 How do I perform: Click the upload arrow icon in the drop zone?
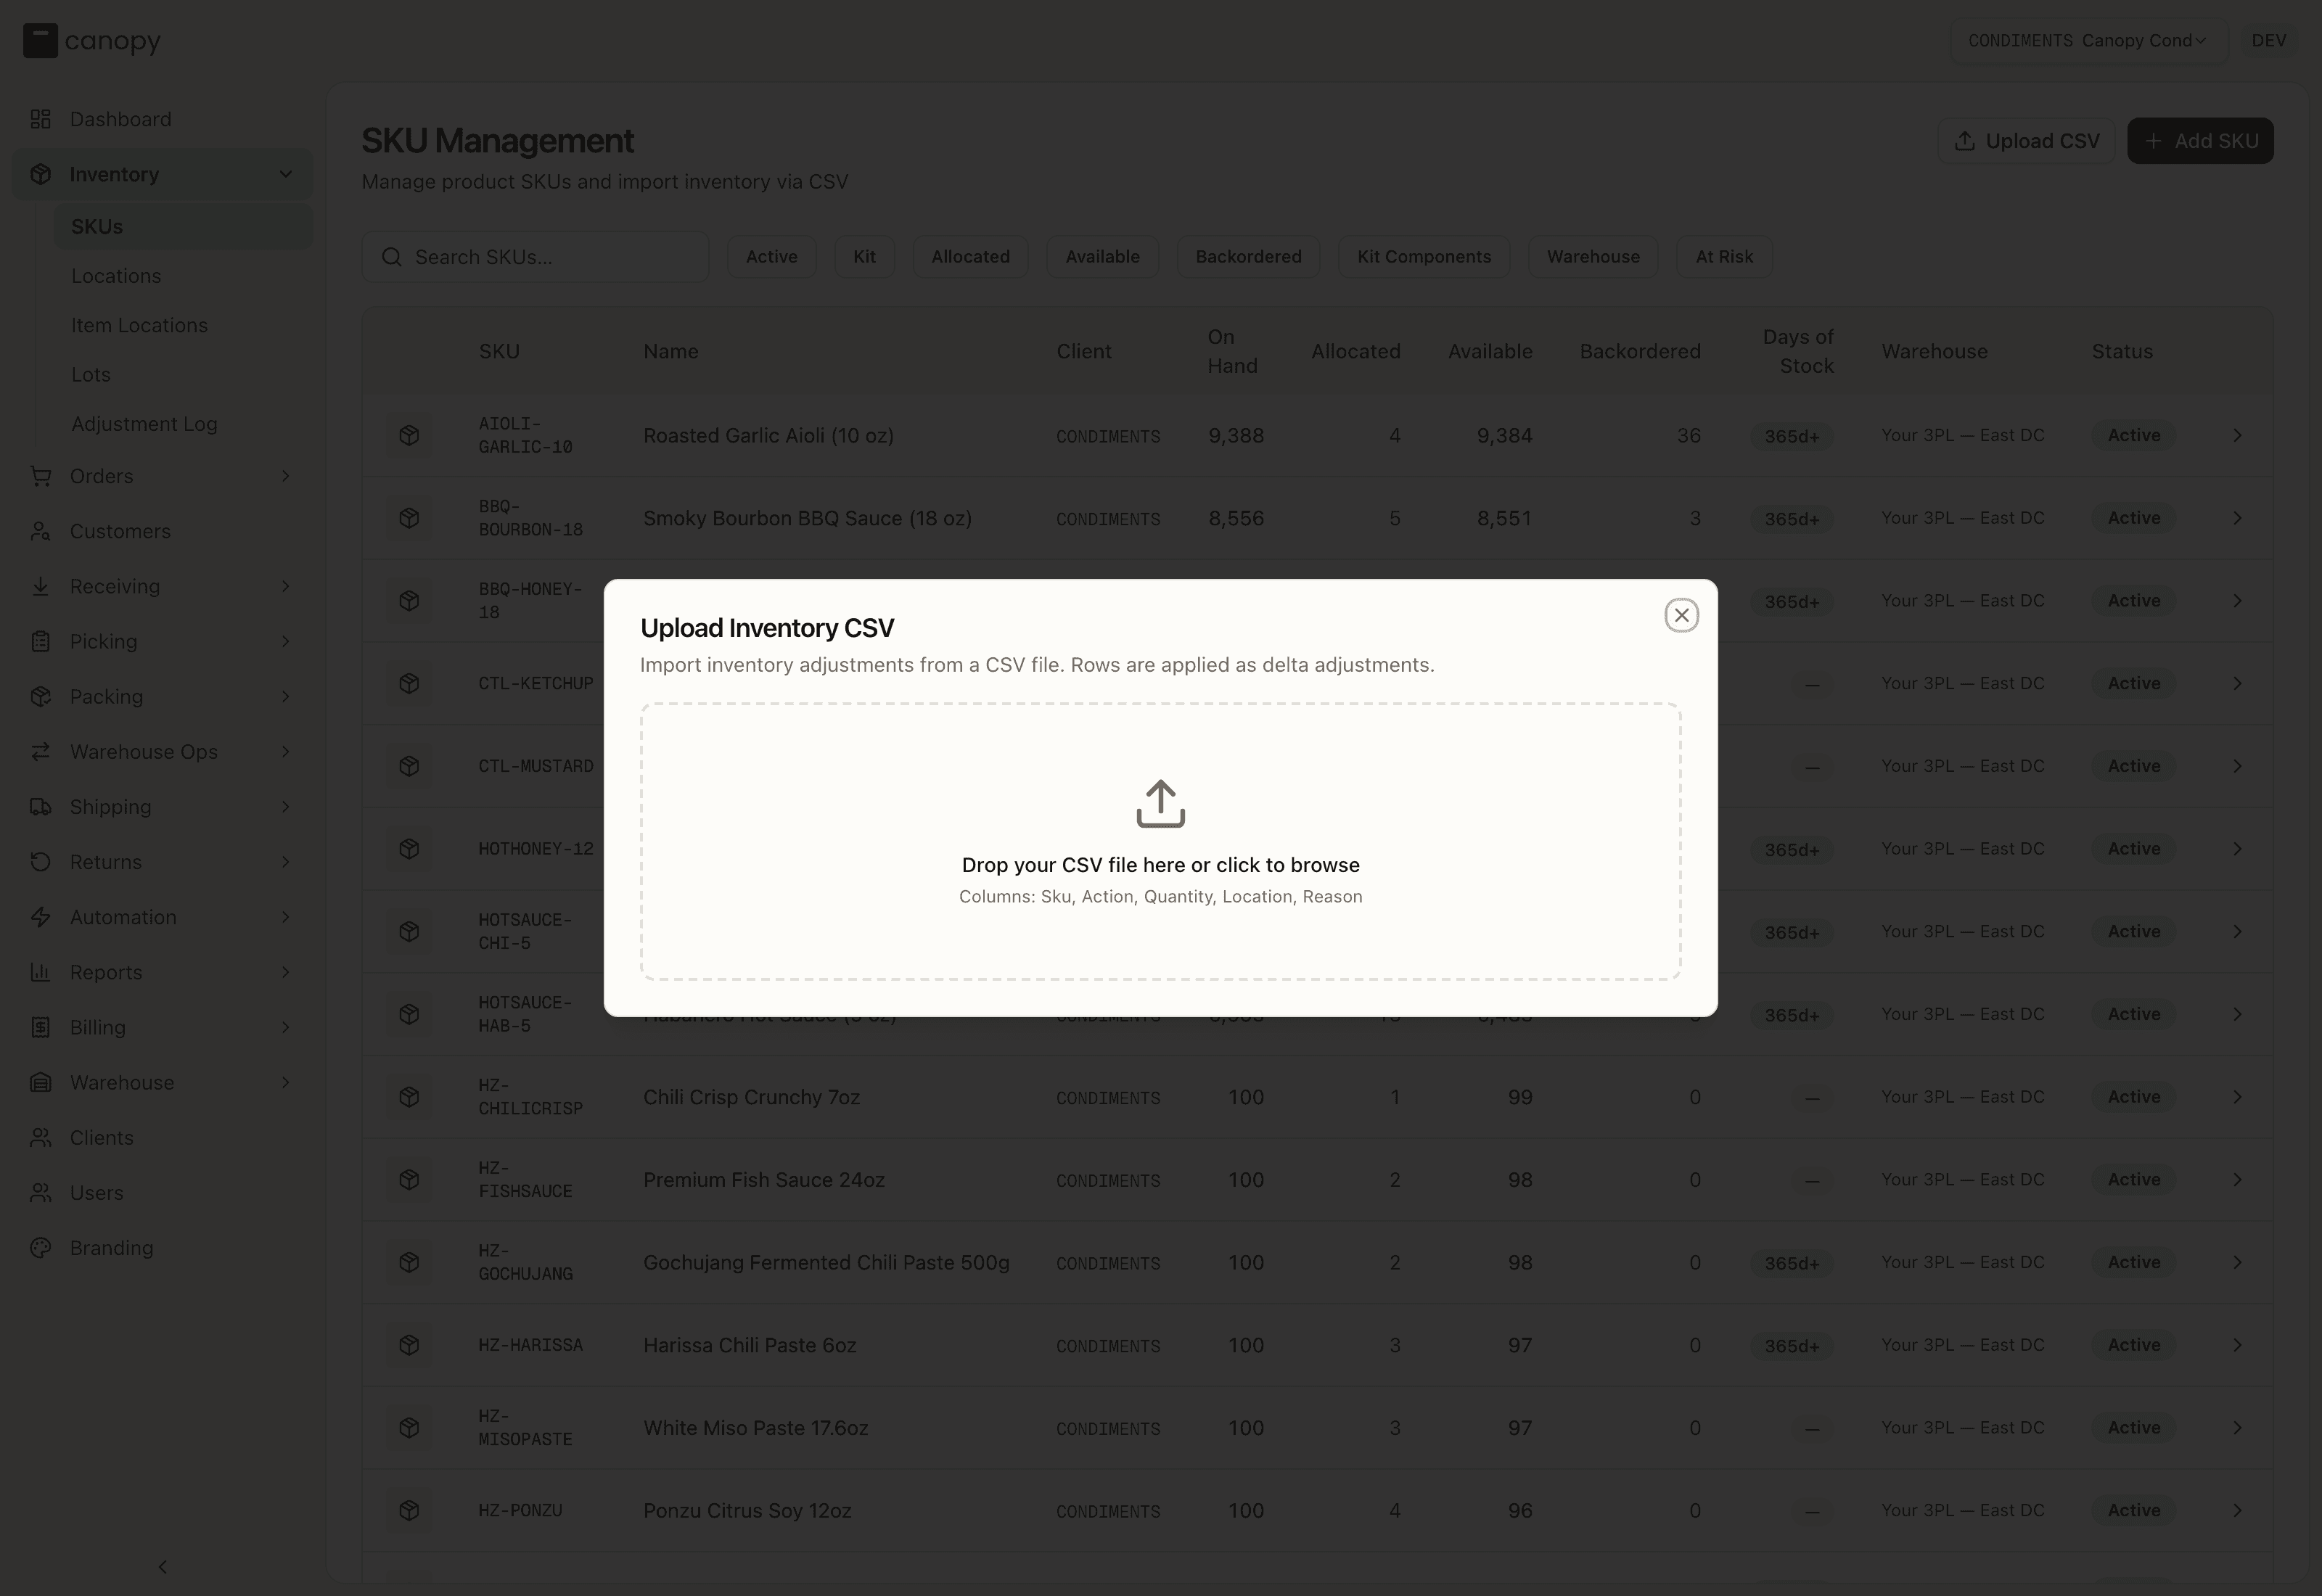(1160, 803)
